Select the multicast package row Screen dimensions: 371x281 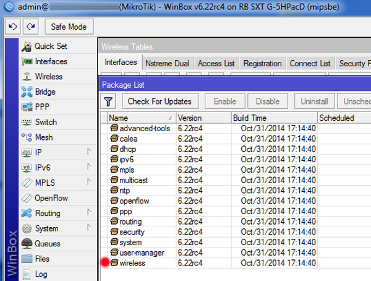(236, 180)
